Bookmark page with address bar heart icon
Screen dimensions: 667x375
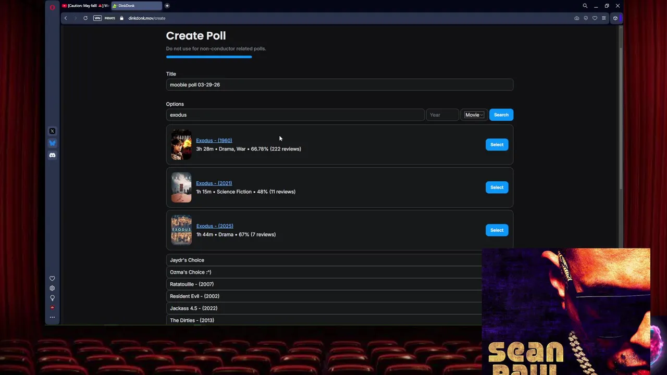[595, 18]
